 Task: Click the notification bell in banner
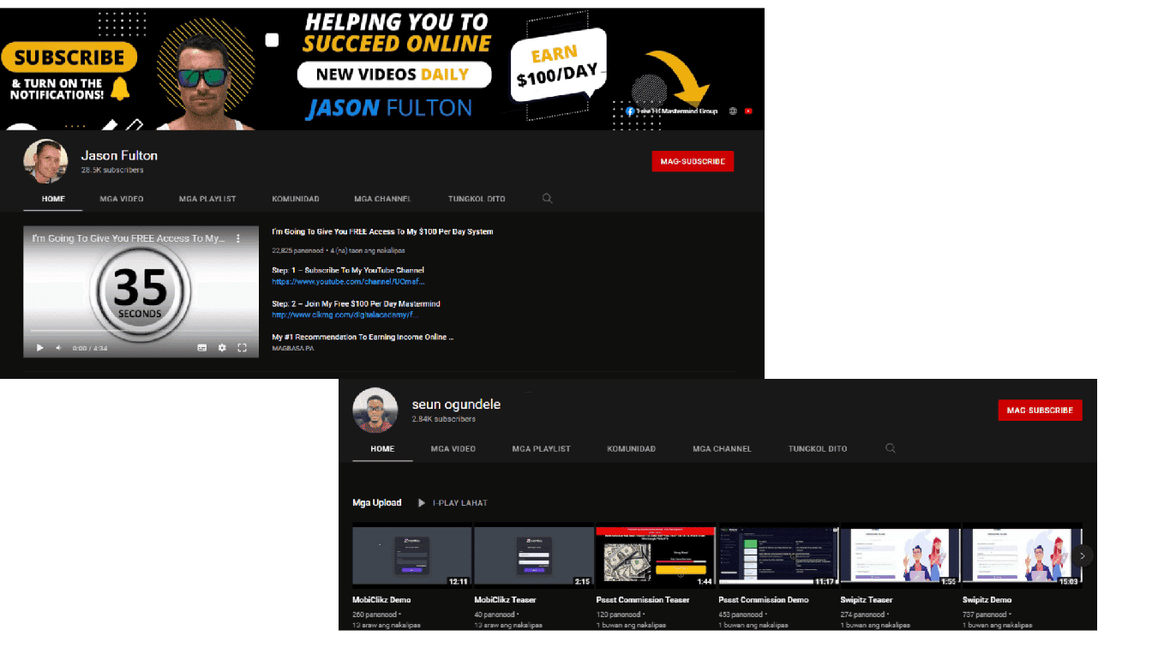pos(120,88)
